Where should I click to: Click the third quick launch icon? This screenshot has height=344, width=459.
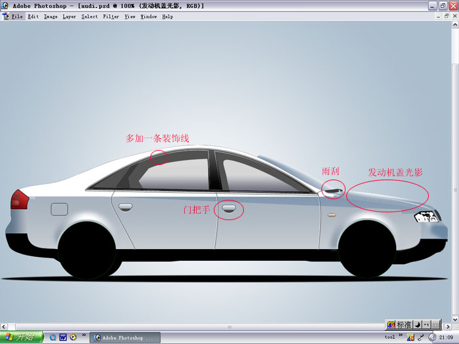73,337
